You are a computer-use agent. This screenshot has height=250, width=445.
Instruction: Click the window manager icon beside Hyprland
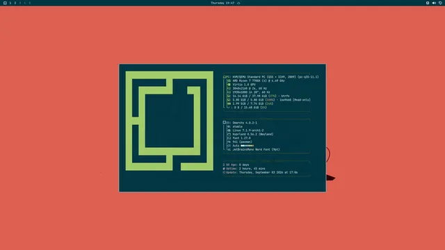coord(229,134)
